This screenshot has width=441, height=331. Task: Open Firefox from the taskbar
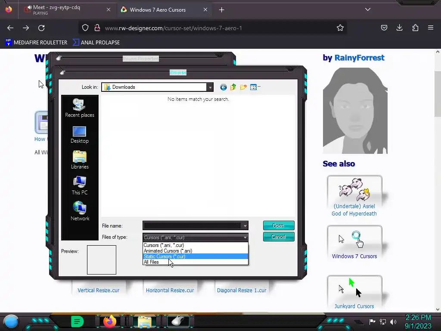coord(110,322)
